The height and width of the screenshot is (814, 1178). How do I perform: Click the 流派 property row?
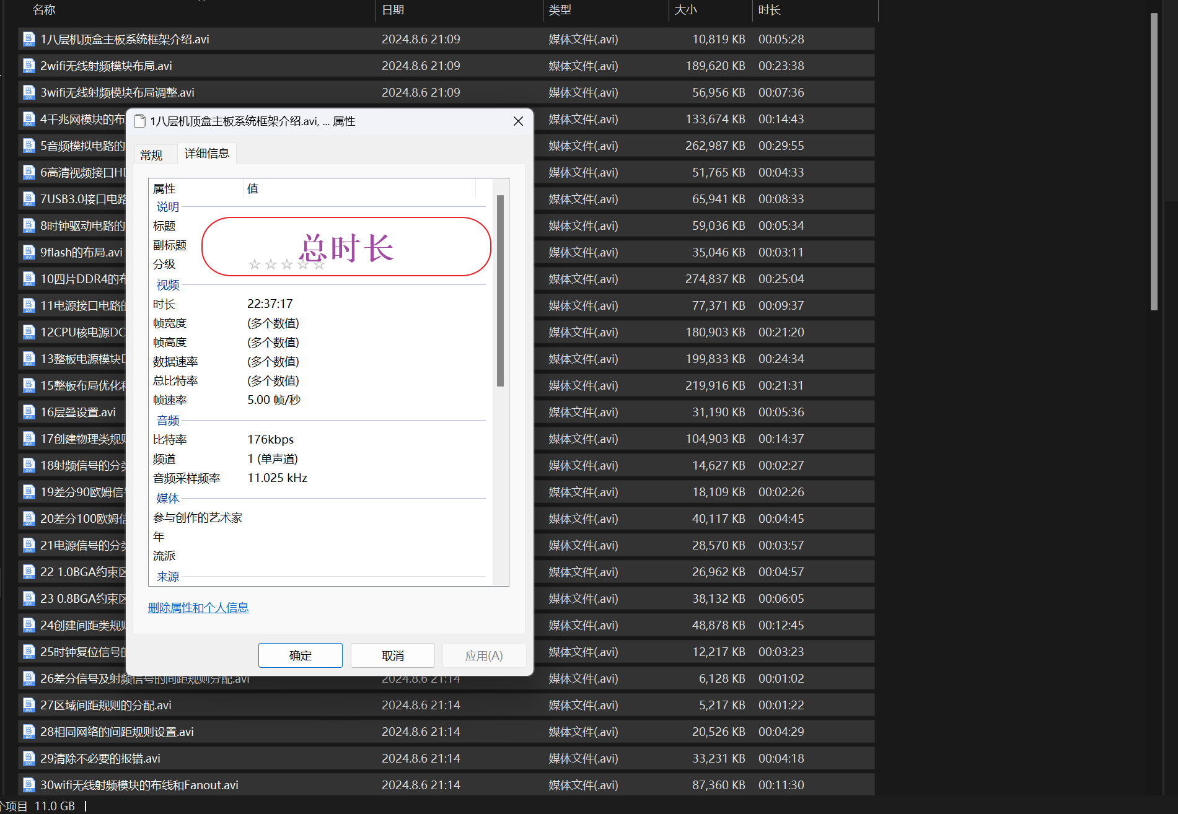[319, 556]
